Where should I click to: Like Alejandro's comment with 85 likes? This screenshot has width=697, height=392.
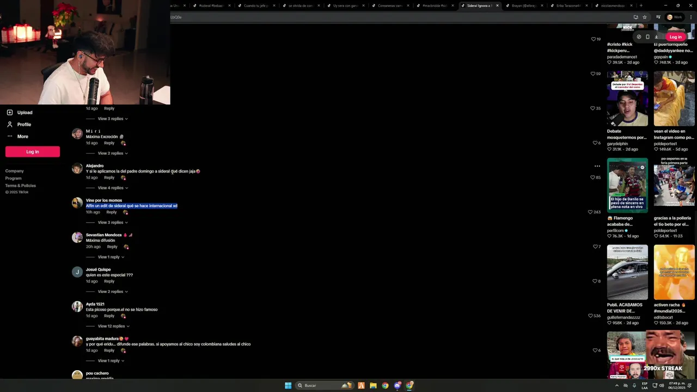coord(593,177)
